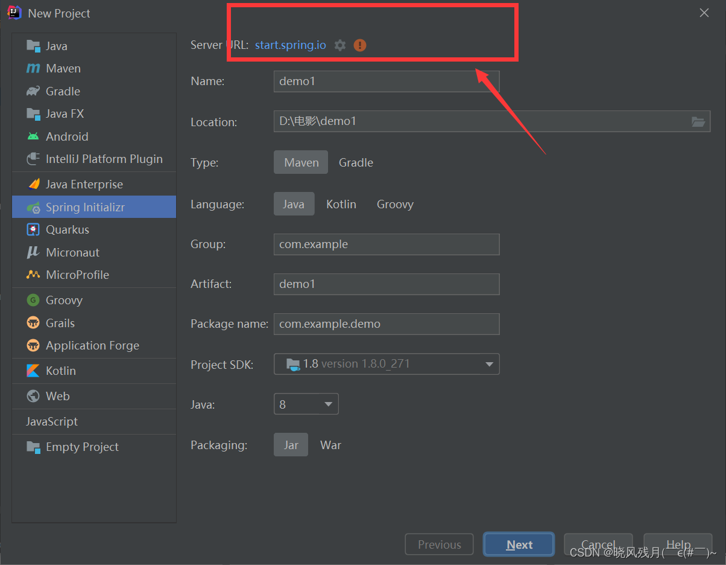Screen dimensions: 726x565
Task: Click the Quarkus icon
Action: click(x=33, y=229)
